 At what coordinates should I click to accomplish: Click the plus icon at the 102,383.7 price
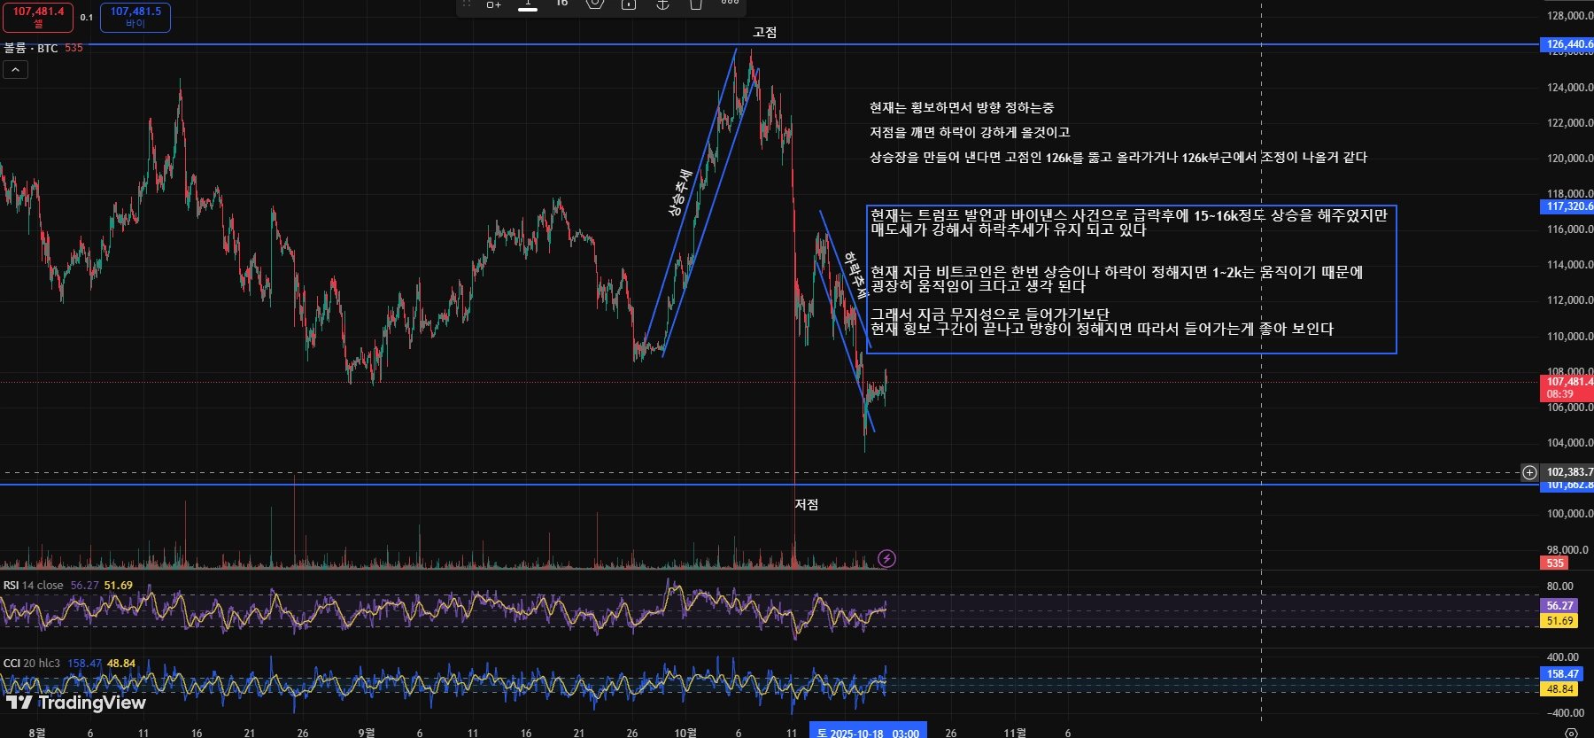(x=1529, y=472)
